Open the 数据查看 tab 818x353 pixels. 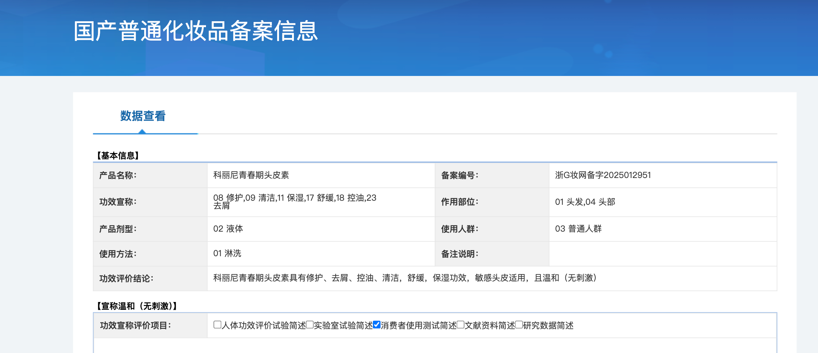point(143,116)
